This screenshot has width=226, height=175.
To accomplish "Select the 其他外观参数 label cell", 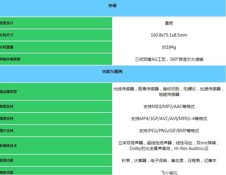I will (10, 59).
